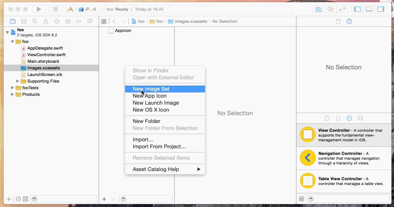Click the object library filter field
394x207 pixels.
348,199
